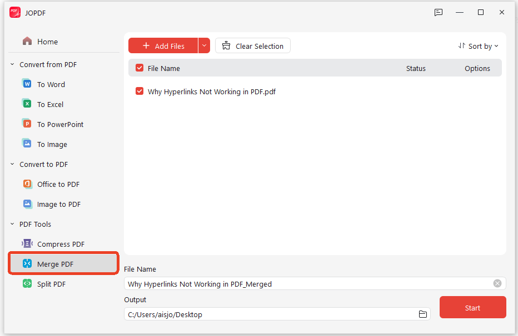This screenshot has width=518, height=336.
Task: Click the To Word icon
Action: (x=27, y=84)
